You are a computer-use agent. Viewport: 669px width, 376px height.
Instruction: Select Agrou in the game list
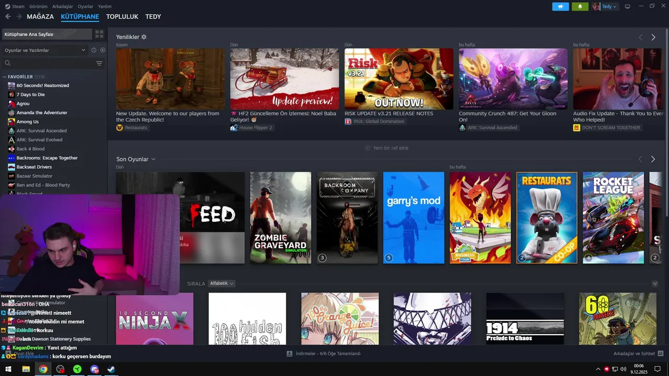click(23, 103)
